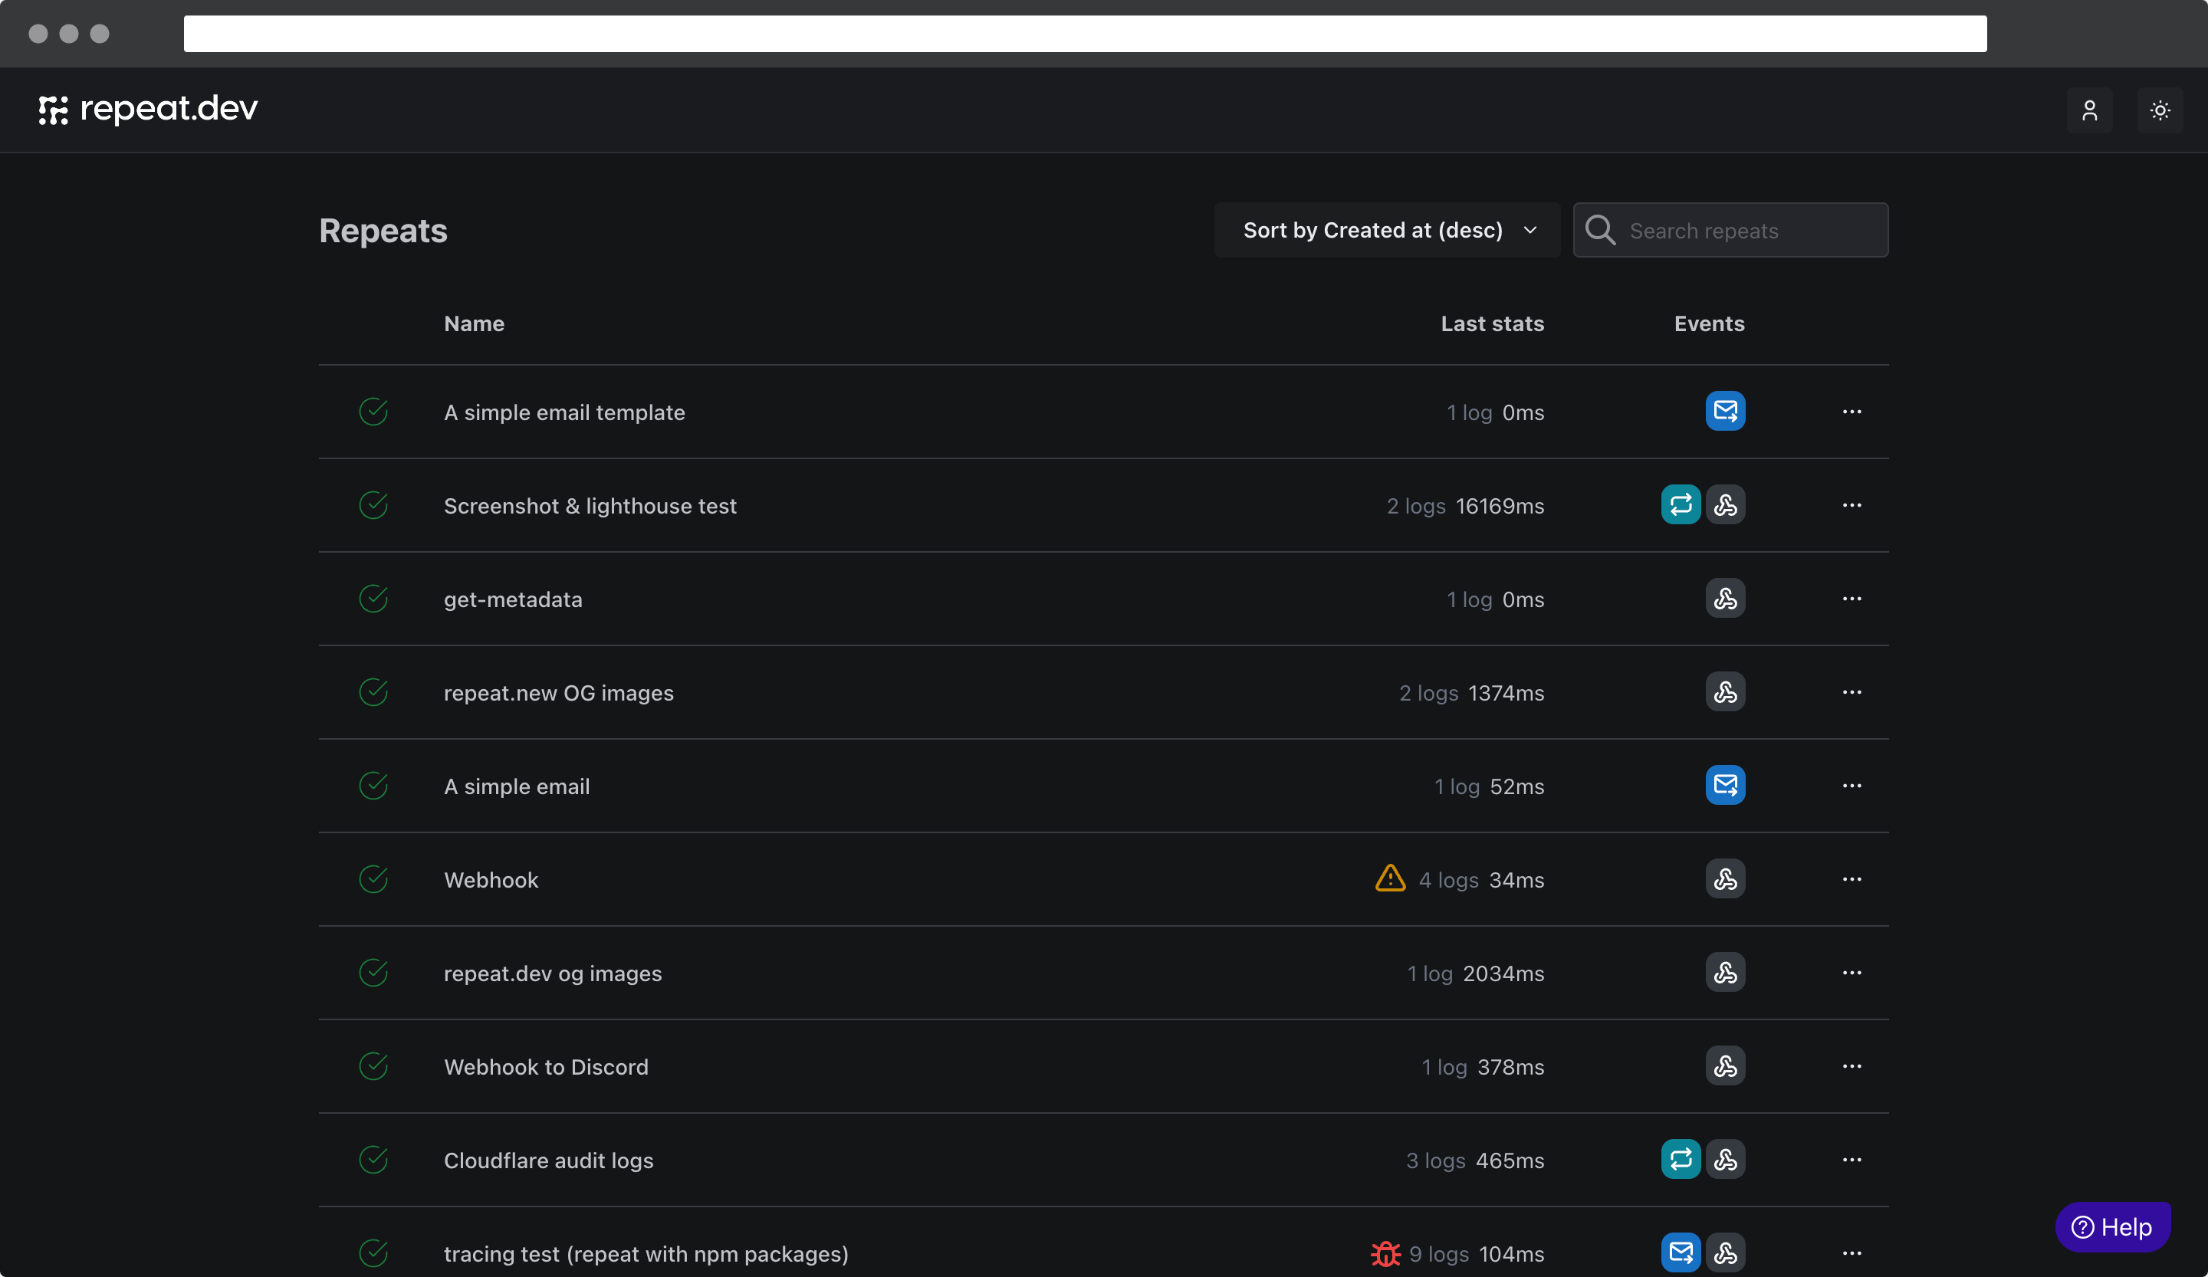
Task: Toggle the light/dark theme sun button
Action: click(2159, 110)
